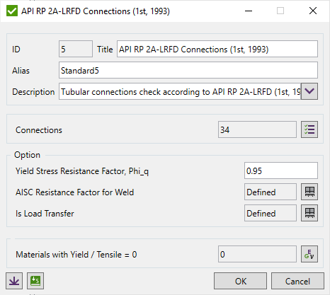This screenshot has width=330, height=295.
Task: Click the 'Option' group heading
Action: click(27, 155)
